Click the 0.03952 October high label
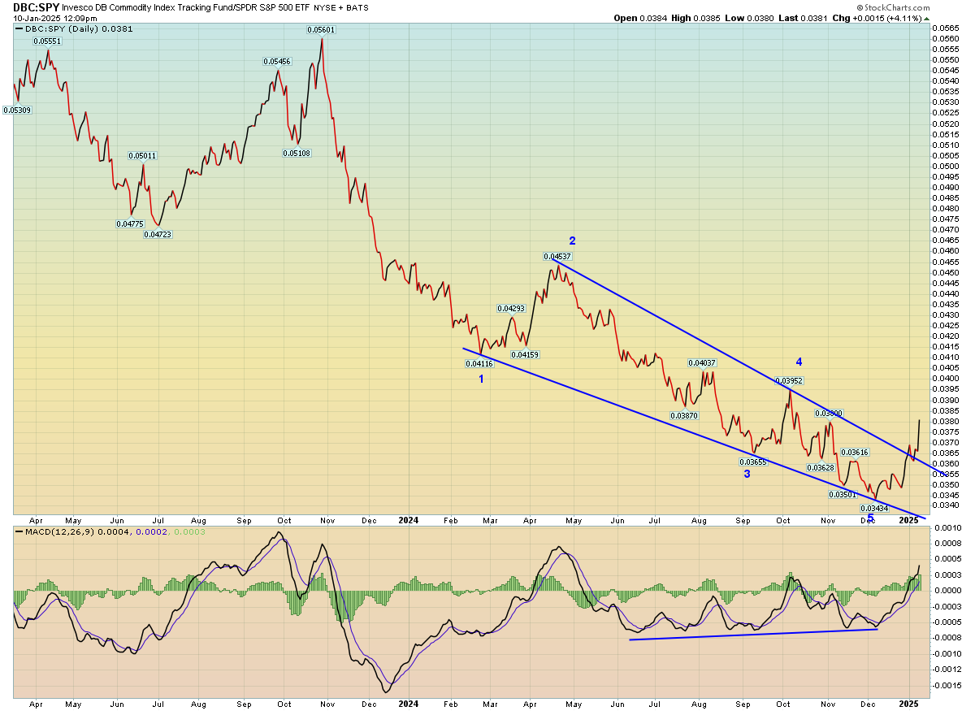Screen dimensions: 975x711 click(x=788, y=380)
